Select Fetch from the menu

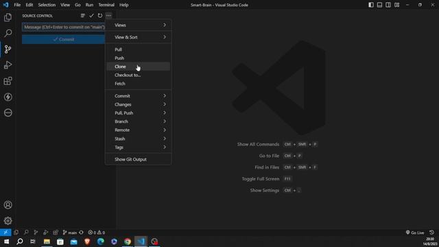[x=139, y=84]
